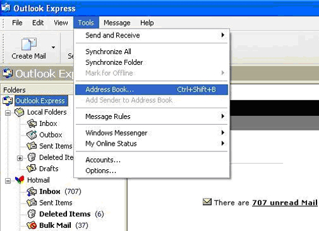The width and height of the screenshot is (319, 231).
Task: Click the Bulk Mail folder icon
Action: [32, 225]
